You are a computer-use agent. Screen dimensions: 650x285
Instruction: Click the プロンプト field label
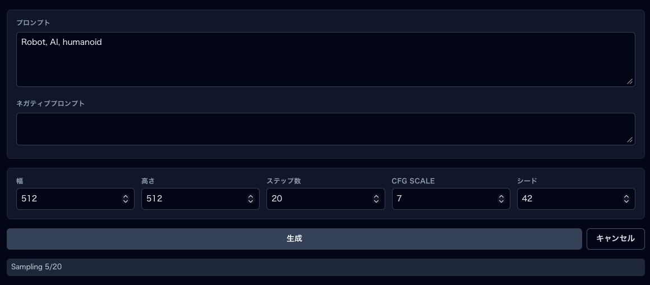pos(33,23)
